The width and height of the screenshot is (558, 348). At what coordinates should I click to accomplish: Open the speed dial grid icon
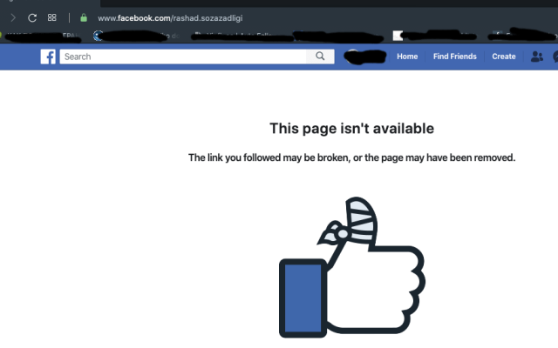coord(52,17)
